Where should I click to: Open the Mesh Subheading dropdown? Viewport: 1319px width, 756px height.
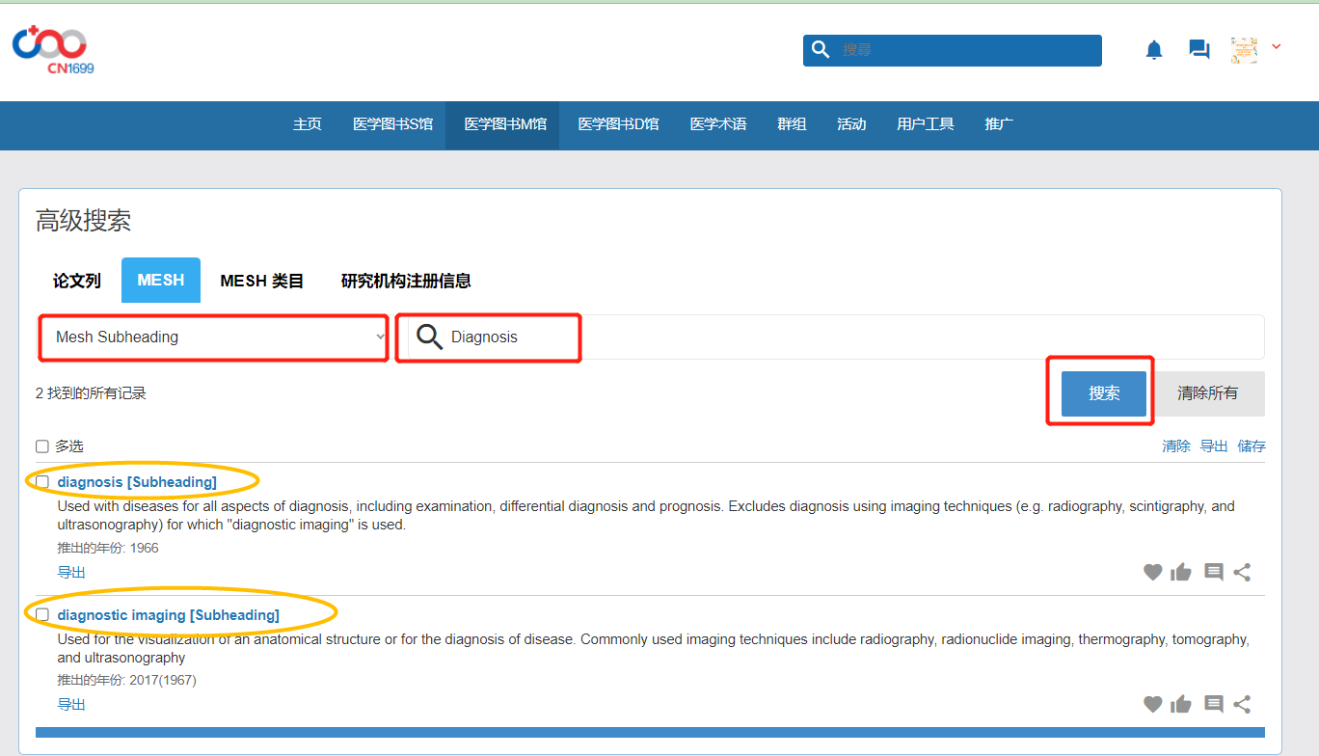[x=213, y=337]
